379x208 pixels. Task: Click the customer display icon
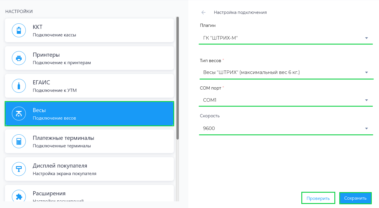tap(19, 169)
